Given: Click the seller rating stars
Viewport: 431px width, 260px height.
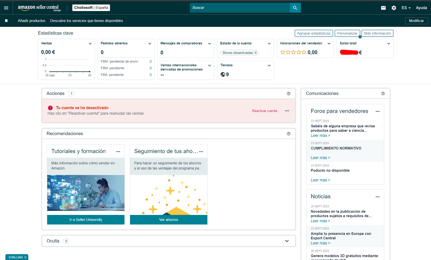Looking at the screenshot, I should click(x=293, y=52).
